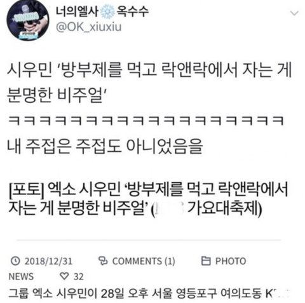Click the snowflake emoji in display name
The width and height of the screenshot is (305, 303).
pos(107,11)
